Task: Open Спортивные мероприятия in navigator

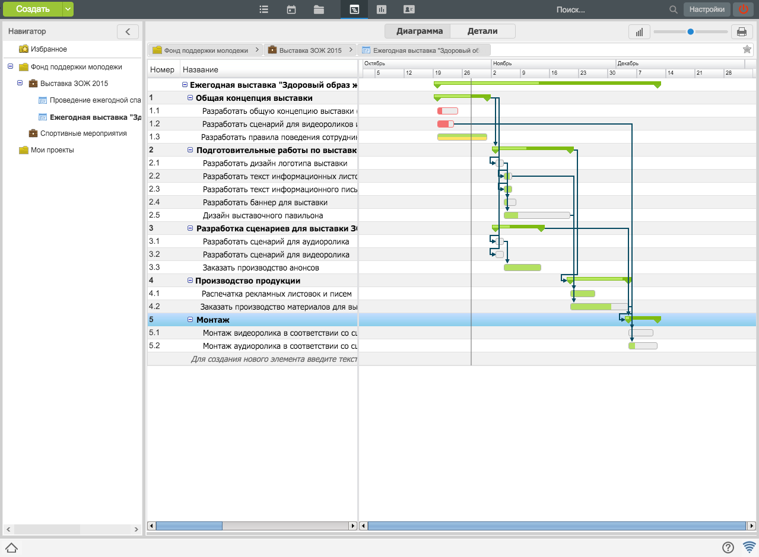Action: click(x=84, y=133)
